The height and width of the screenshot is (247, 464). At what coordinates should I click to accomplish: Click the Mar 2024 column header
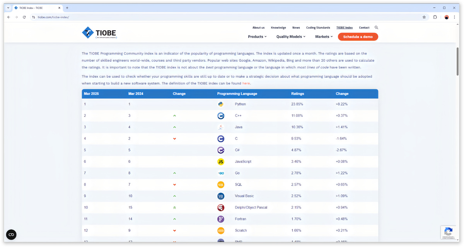136,94
